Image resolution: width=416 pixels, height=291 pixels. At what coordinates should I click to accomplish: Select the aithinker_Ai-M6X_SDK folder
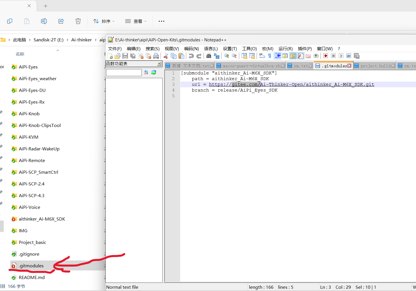(42, 219)
